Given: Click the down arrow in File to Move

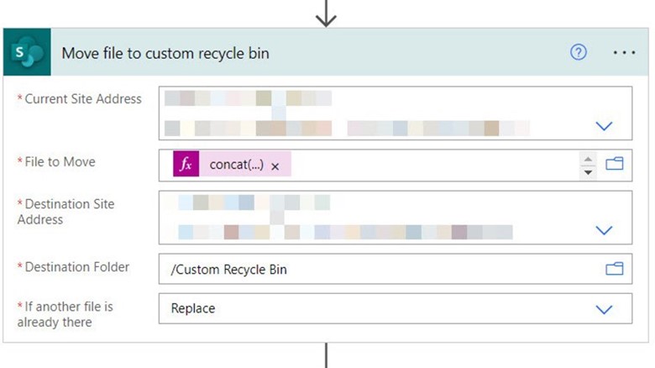Looking at the screenshot, I should click(588, 171).
